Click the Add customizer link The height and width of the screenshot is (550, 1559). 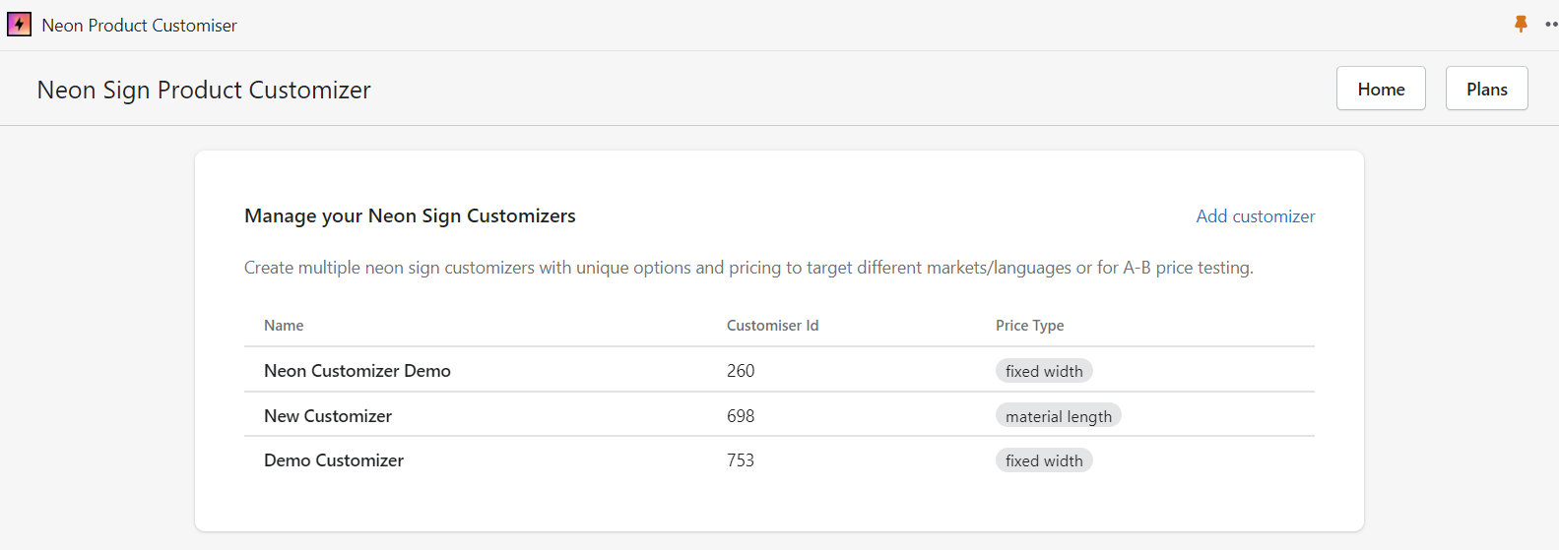1255,216
